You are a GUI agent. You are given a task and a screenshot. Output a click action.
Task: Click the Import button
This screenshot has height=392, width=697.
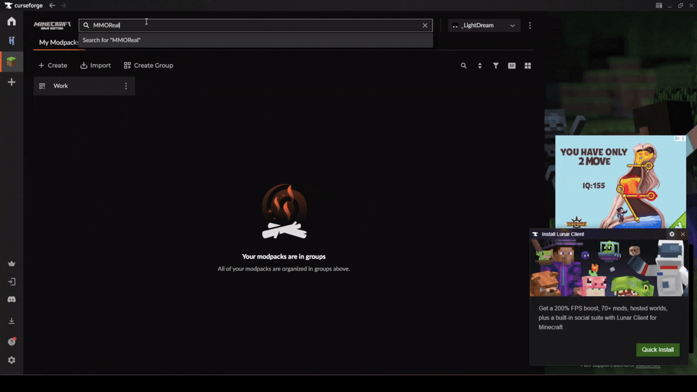point(96,65)
